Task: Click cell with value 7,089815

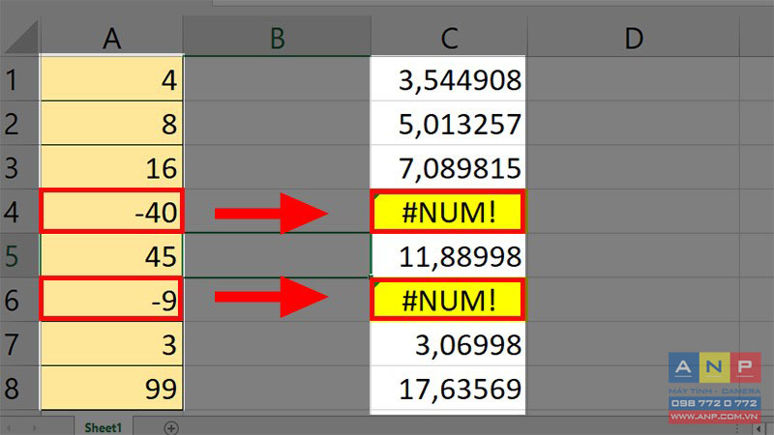Action: point(448,167)
